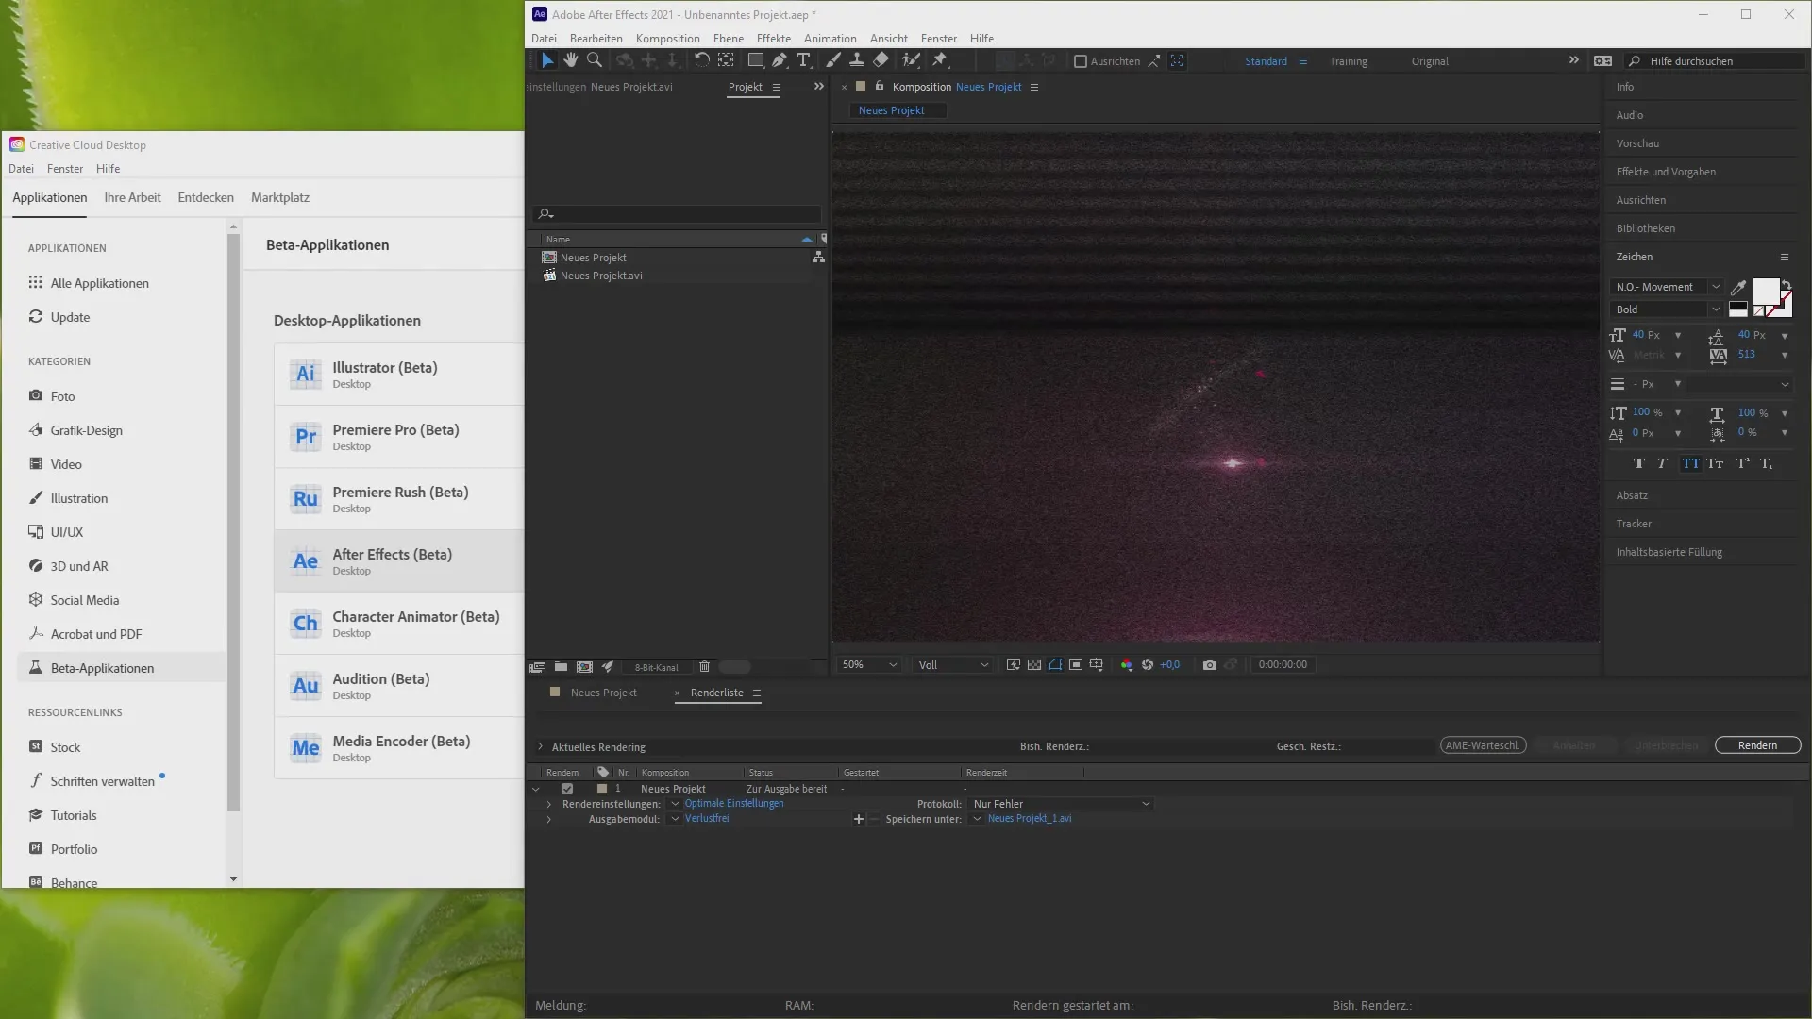
Task: Open Marktplatz tab in Creative Cloud
Action: (280, 197)
